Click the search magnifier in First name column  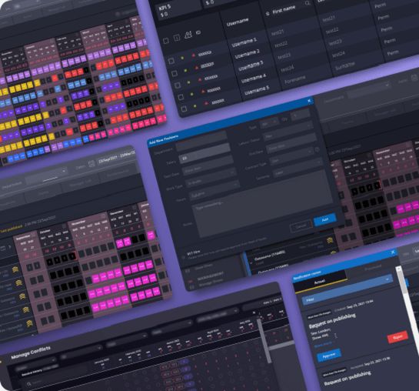tap(308, 3)
